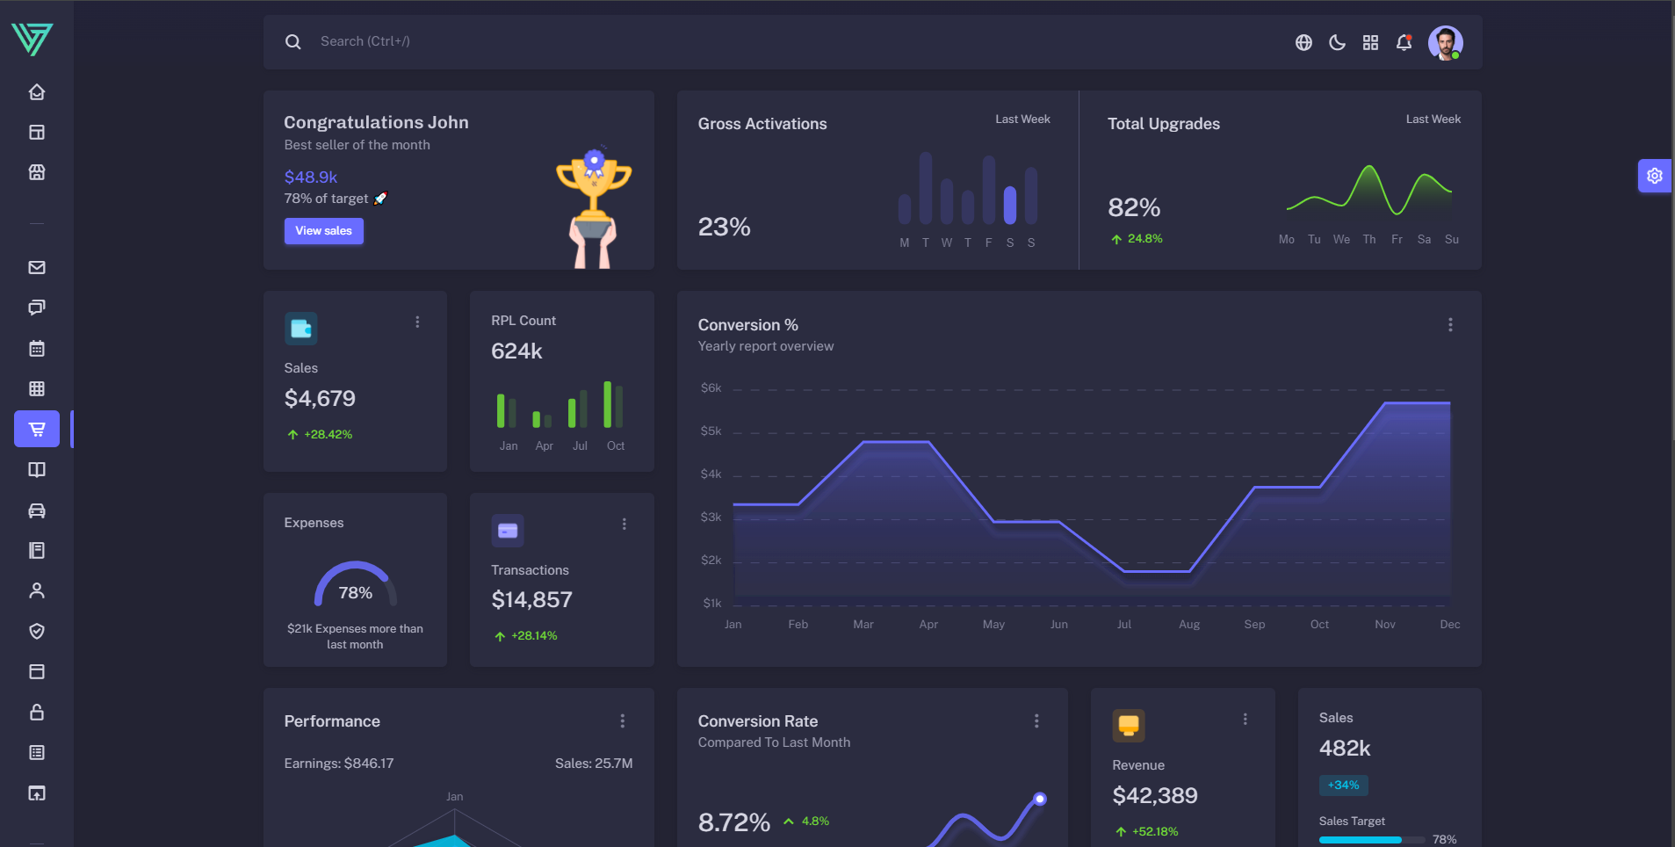1675x847 pixels.
Task: Click the user avatar in the navbar
Action: 1445,42
